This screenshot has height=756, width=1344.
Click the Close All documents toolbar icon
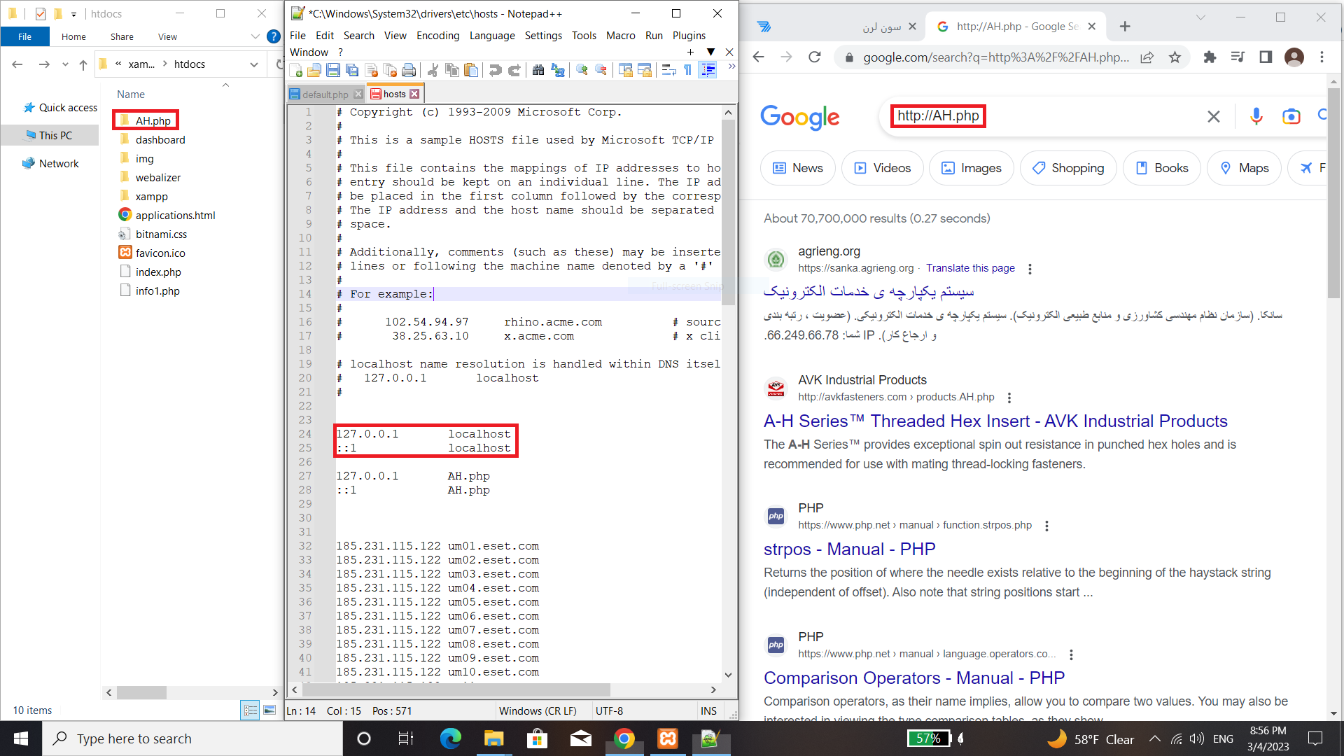[390, 70]
